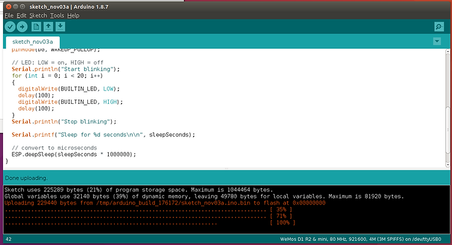Open the Sketch menu

38,15
